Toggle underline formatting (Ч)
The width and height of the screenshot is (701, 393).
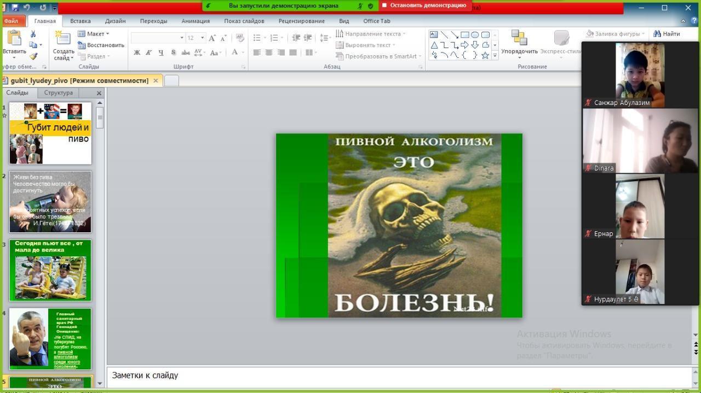pos(160,52)
